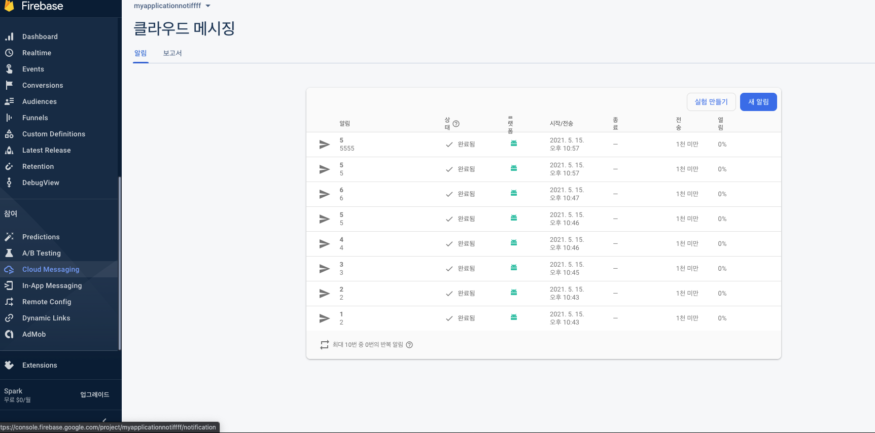This screenshot has height=433, width=875.
Task: Click the Firebase flame logo
Action: [x=9, y=6]
